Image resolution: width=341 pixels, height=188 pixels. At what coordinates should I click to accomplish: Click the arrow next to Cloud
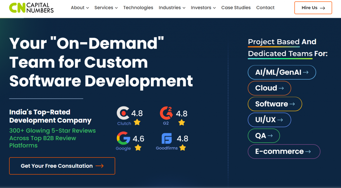(x=281, y=88)
